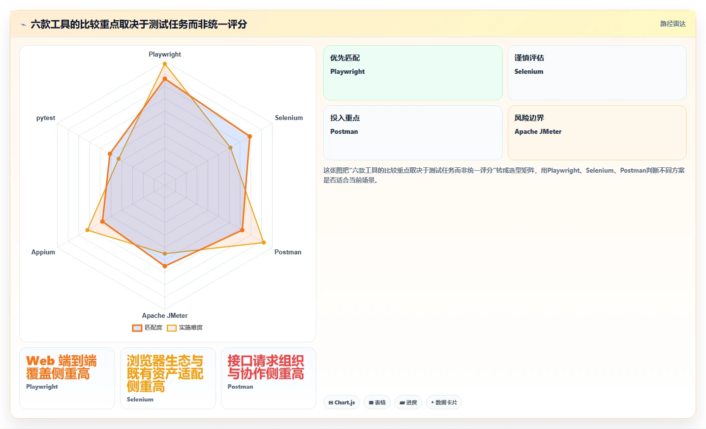
Task: Click the 实施难度 legend text
Action: [x=191, y=328]
